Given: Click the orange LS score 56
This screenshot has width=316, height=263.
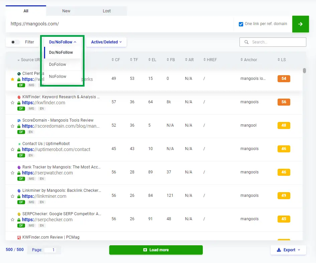Looking at the screenshot, I should click(284, 102).
